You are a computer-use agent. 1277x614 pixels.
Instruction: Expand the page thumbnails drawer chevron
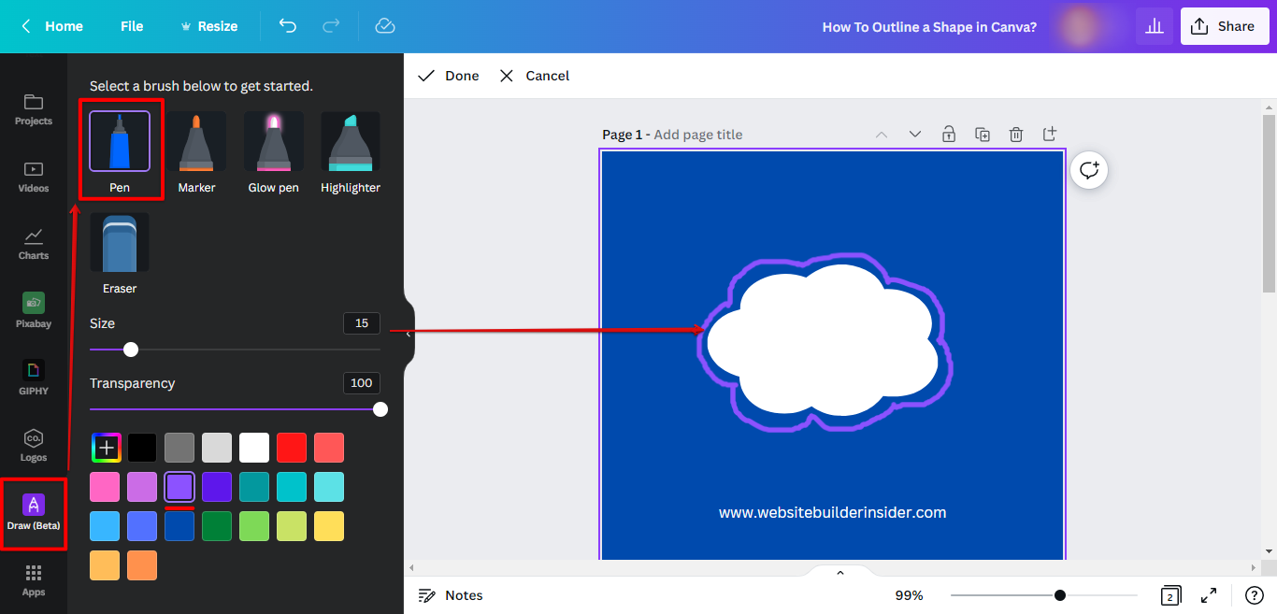coord(839,572)
